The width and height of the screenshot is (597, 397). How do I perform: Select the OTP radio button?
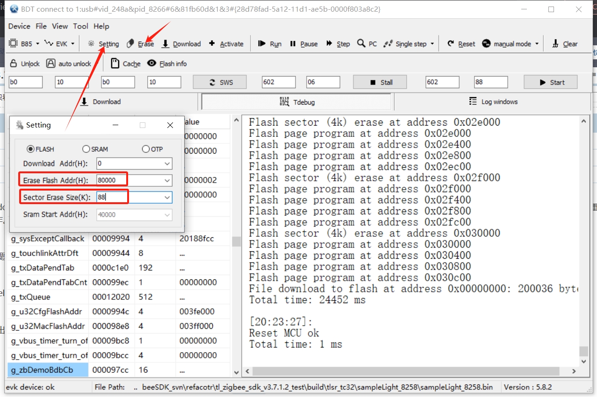(x=152, y=149)
